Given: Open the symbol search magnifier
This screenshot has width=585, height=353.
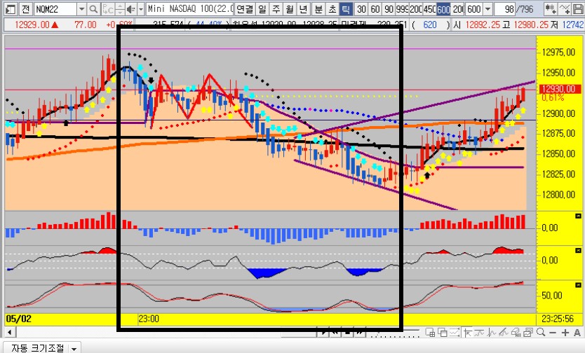Looking at the screenshot, I should [x=94, y=9].
